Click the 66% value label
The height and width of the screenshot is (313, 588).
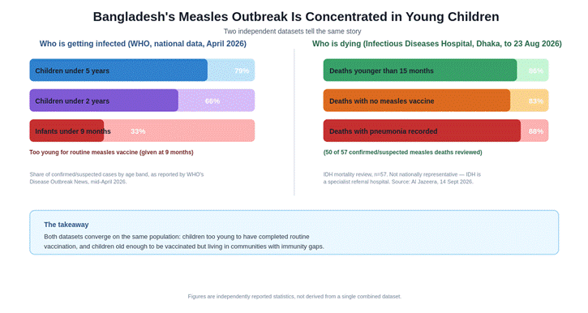click(212, 101)
